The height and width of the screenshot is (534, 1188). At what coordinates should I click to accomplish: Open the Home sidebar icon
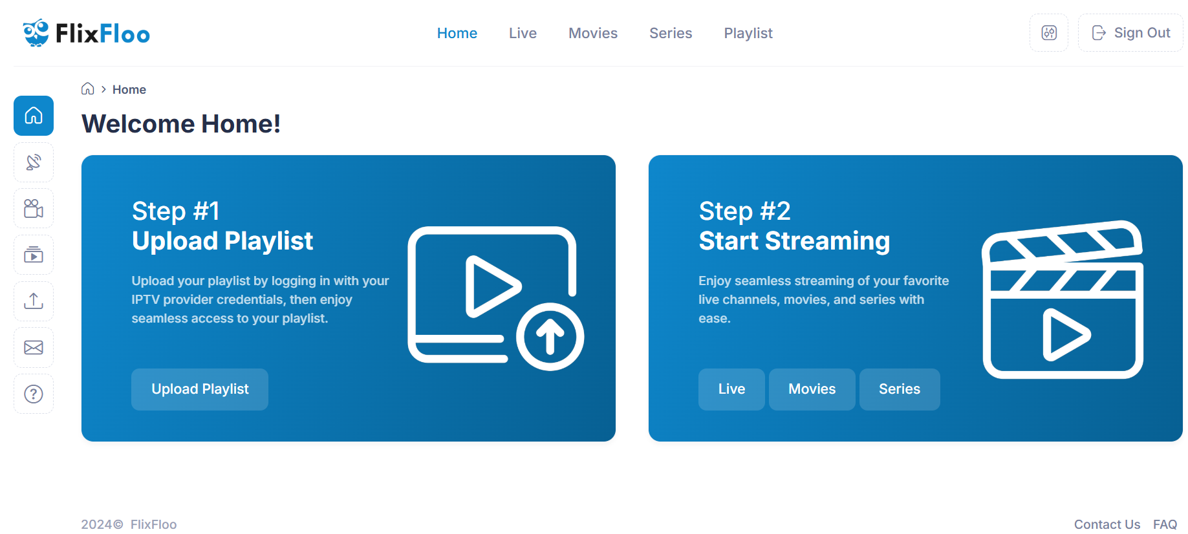point(34,116)
